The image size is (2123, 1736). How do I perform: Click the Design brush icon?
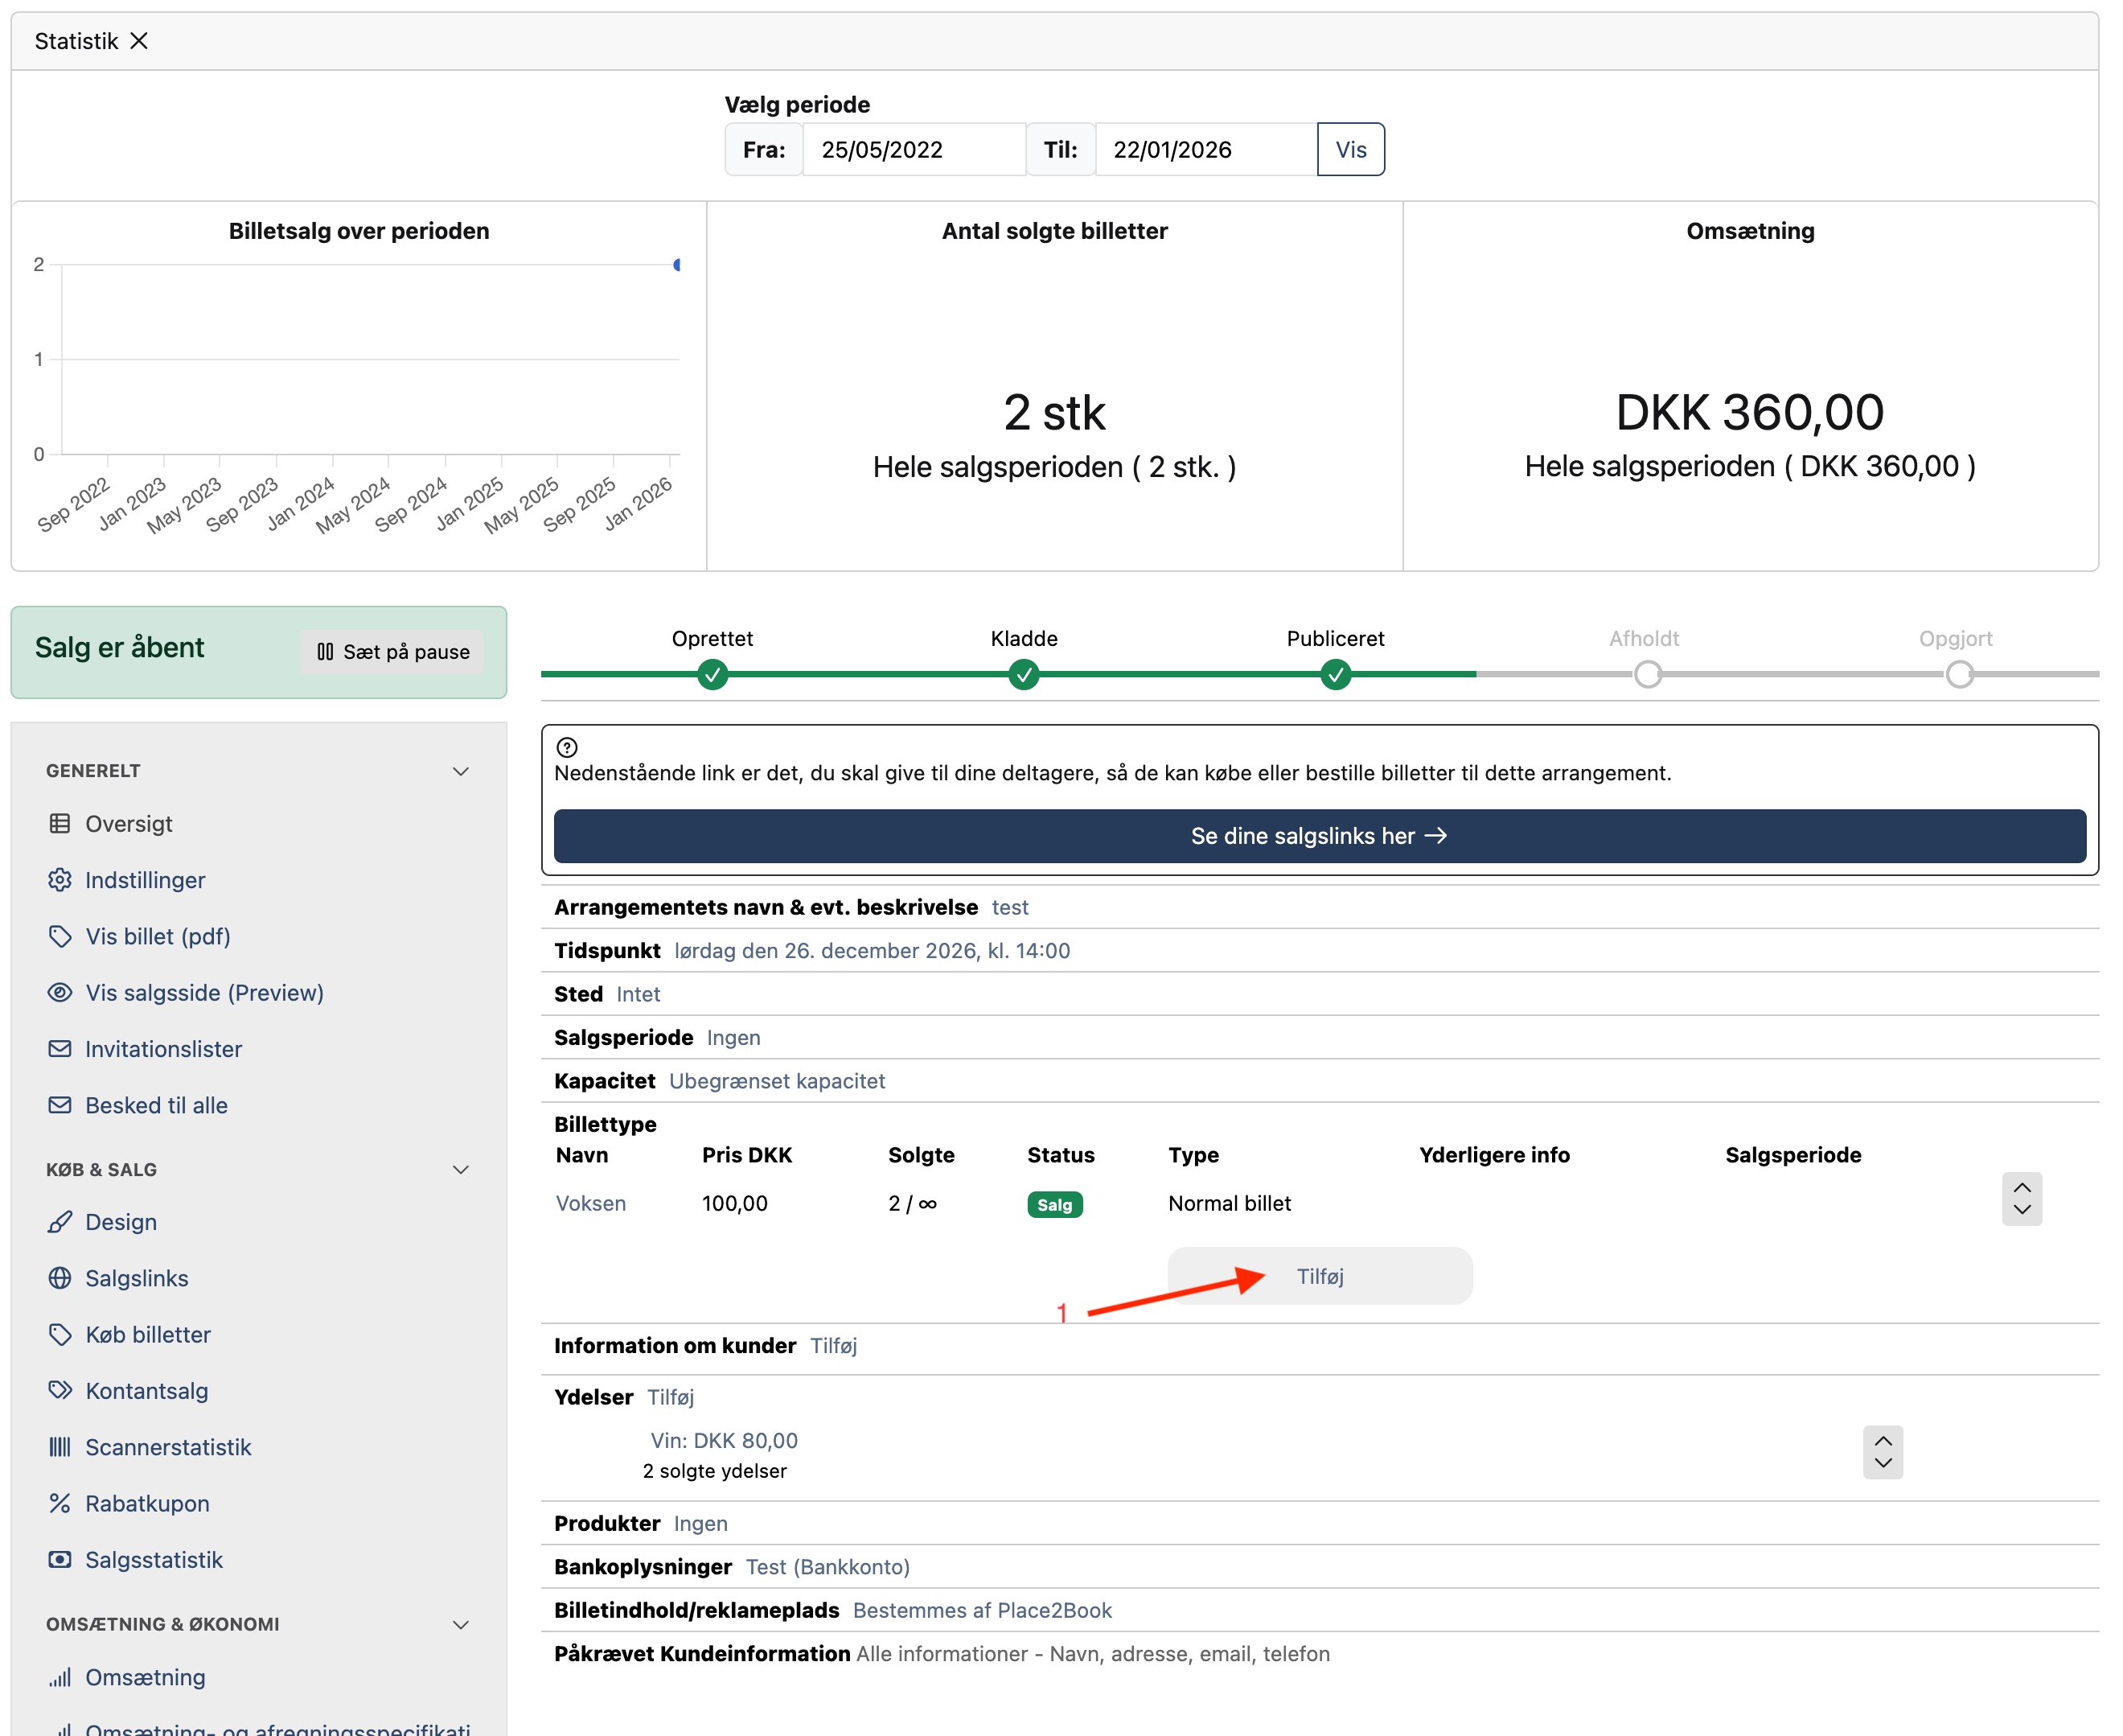[x=60, y=1222]
